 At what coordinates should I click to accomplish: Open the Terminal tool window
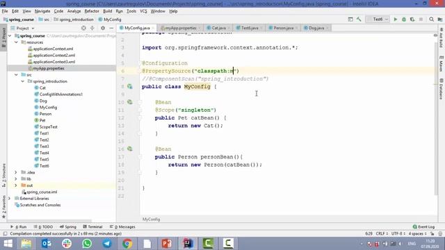click(x=92, y=227)
